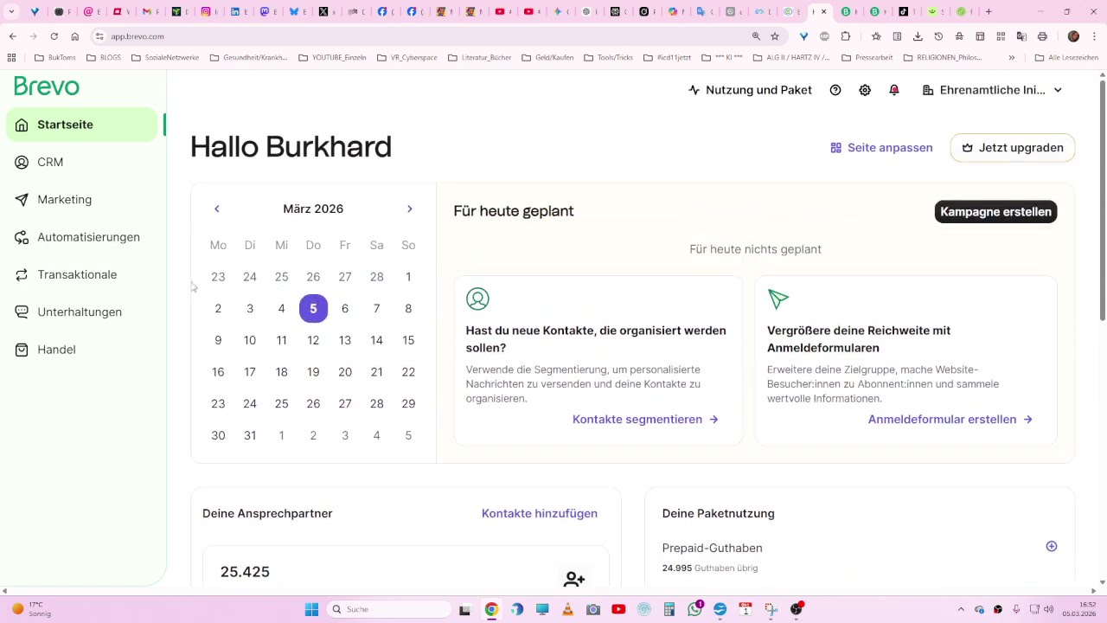Click Seite anpassen link

881,148
